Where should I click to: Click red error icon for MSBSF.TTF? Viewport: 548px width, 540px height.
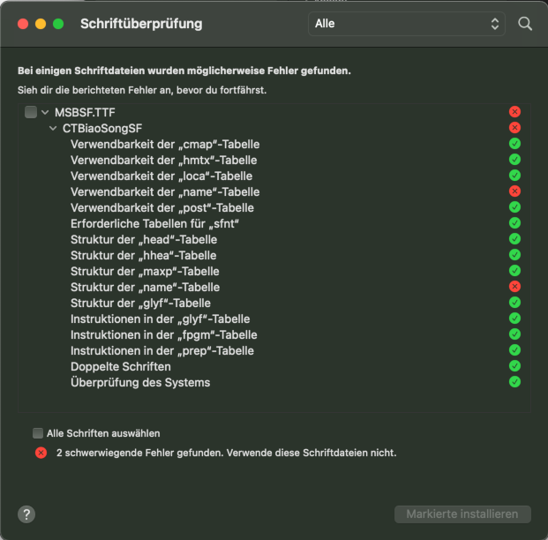click(x=514, y=112)
